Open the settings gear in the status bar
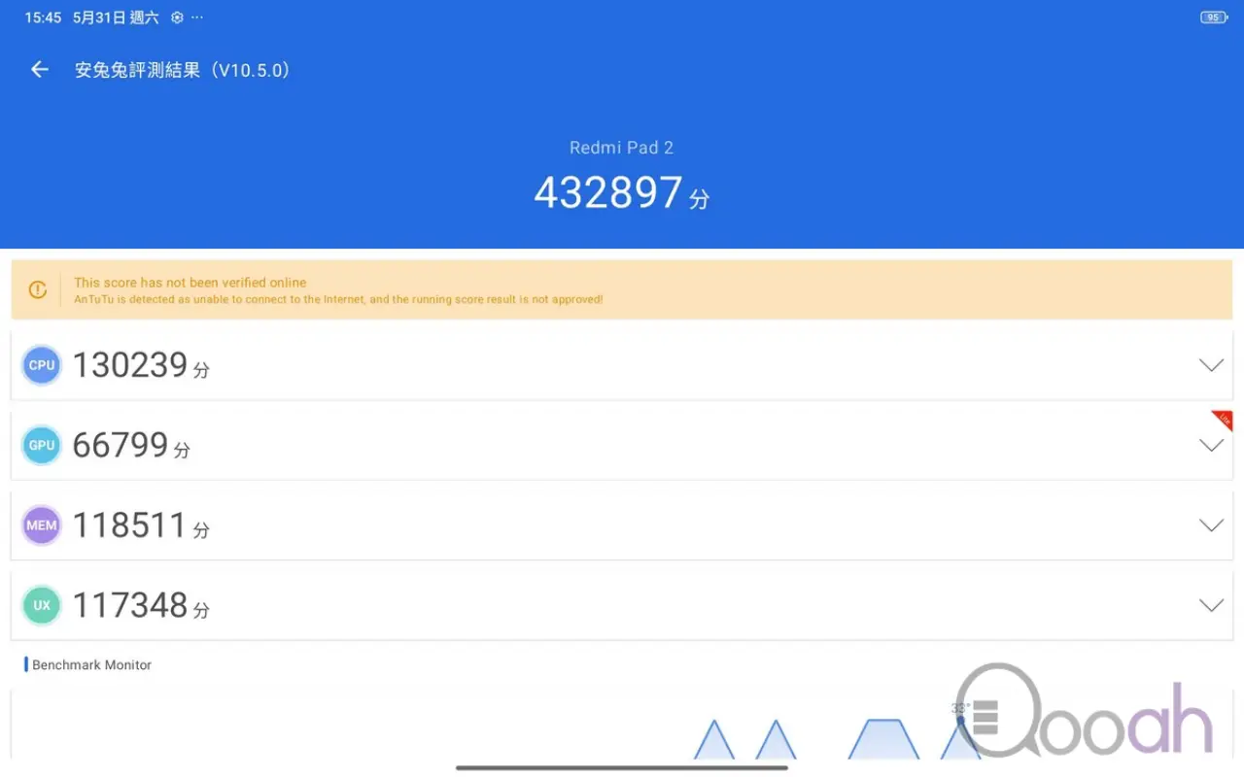The image size is (1244, 777). 177,17
